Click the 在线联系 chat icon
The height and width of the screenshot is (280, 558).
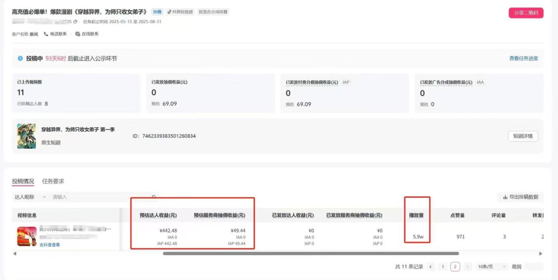click(78, 34)
